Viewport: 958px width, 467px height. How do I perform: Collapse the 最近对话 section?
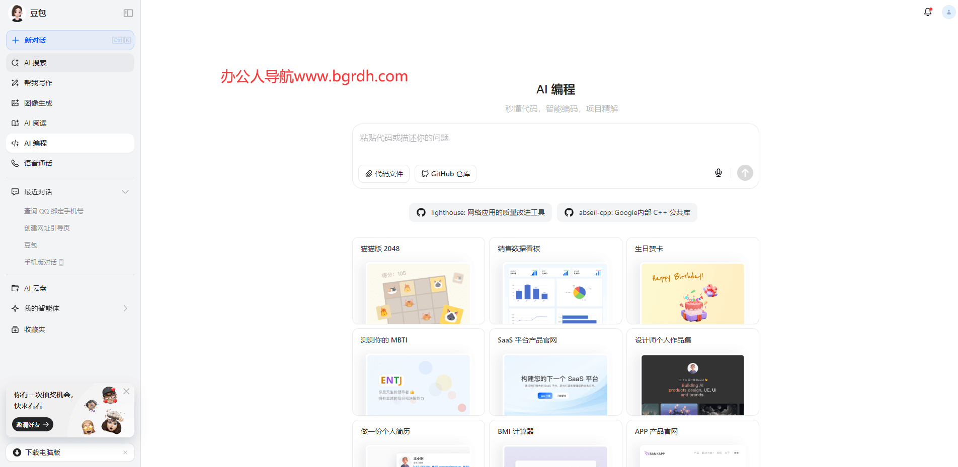pyautogui.click(x=125, y=191)
